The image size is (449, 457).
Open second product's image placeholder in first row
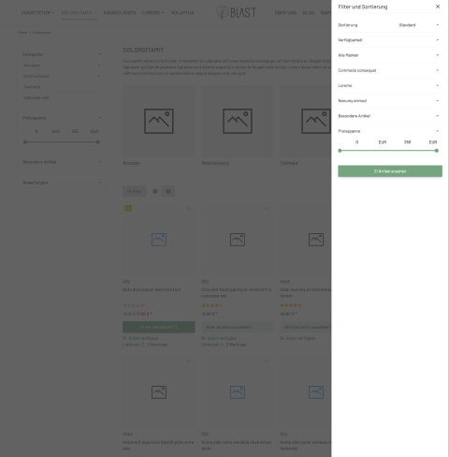pos(238,240)
